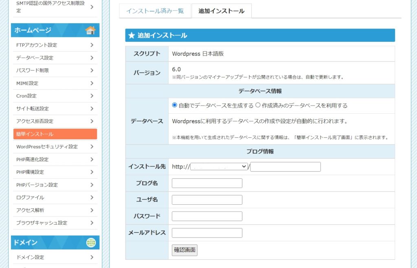
Task: Select 作成済みのデータベースを利用する radio option
Action: pyautogui.click(x=257, y=105)
